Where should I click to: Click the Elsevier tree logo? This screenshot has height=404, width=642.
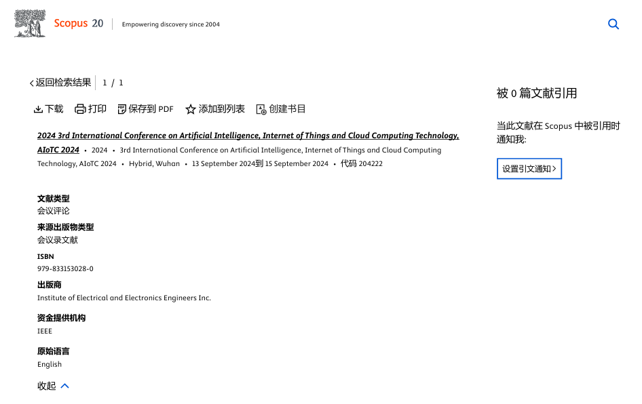tap(30, 23)
